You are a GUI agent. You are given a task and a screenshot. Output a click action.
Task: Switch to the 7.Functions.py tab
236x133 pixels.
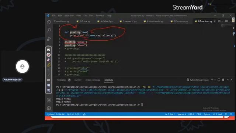tap(179, 21)
